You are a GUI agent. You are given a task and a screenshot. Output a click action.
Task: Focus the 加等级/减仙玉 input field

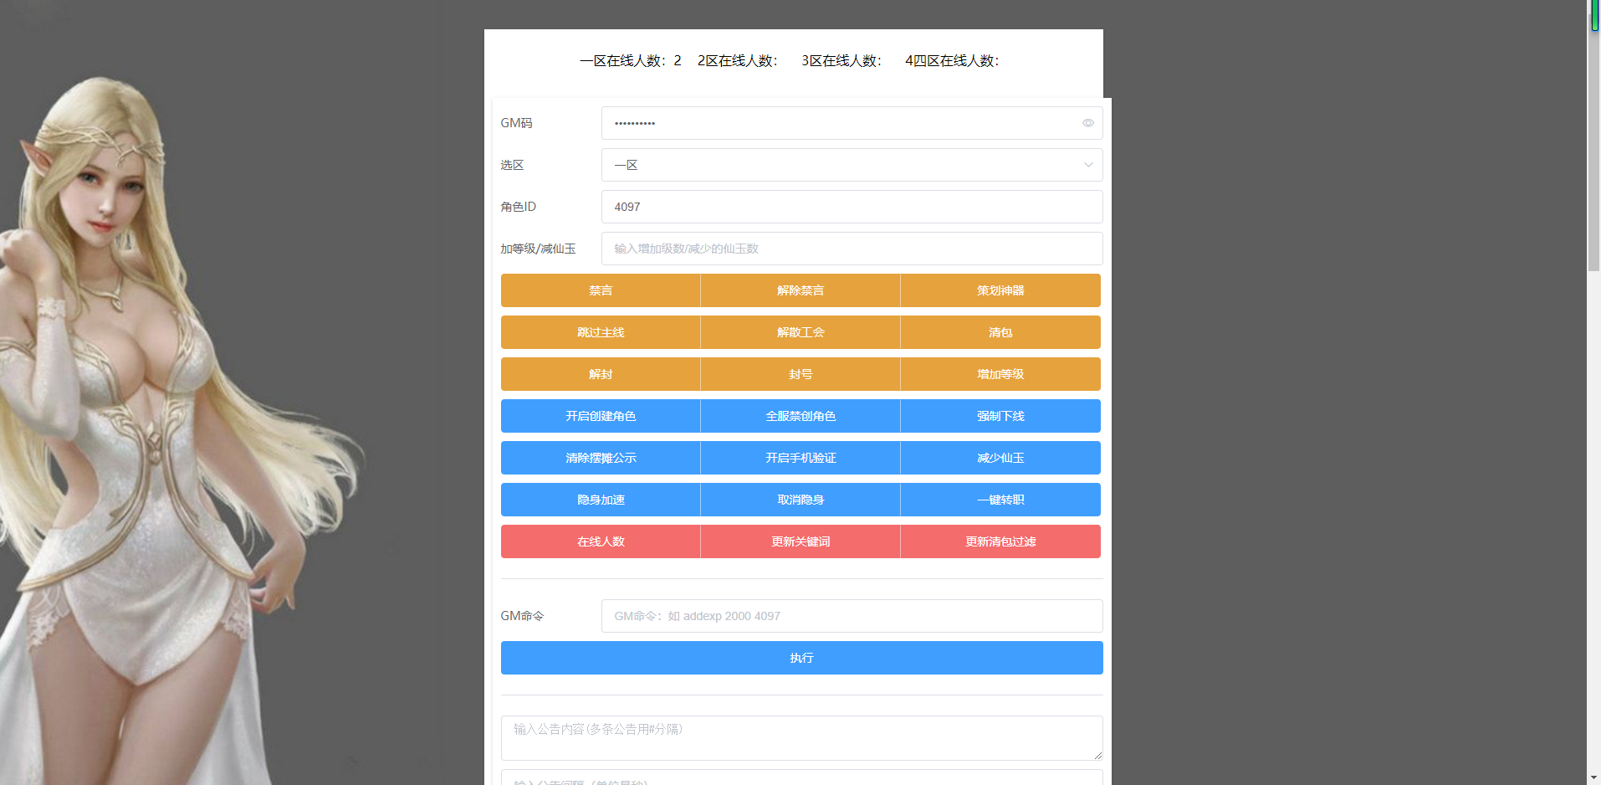point(852,249)
